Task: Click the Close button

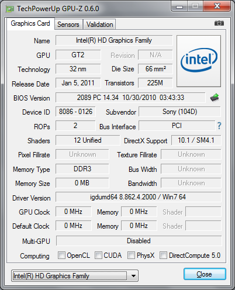Action: click(x=205, y=274)
